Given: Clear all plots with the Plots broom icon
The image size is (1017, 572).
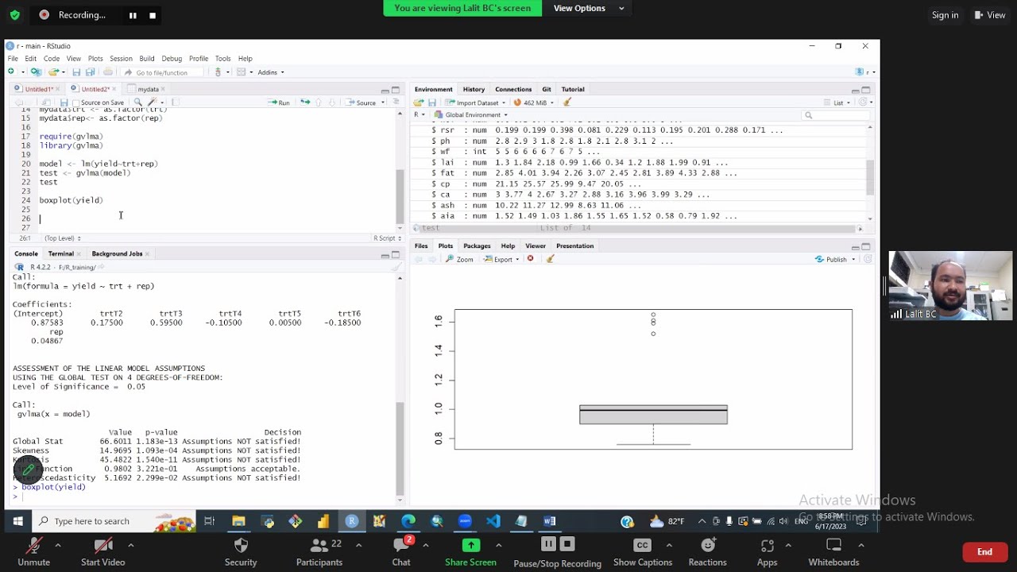Looking at the screenshot, I should click(x=550, y=259).
